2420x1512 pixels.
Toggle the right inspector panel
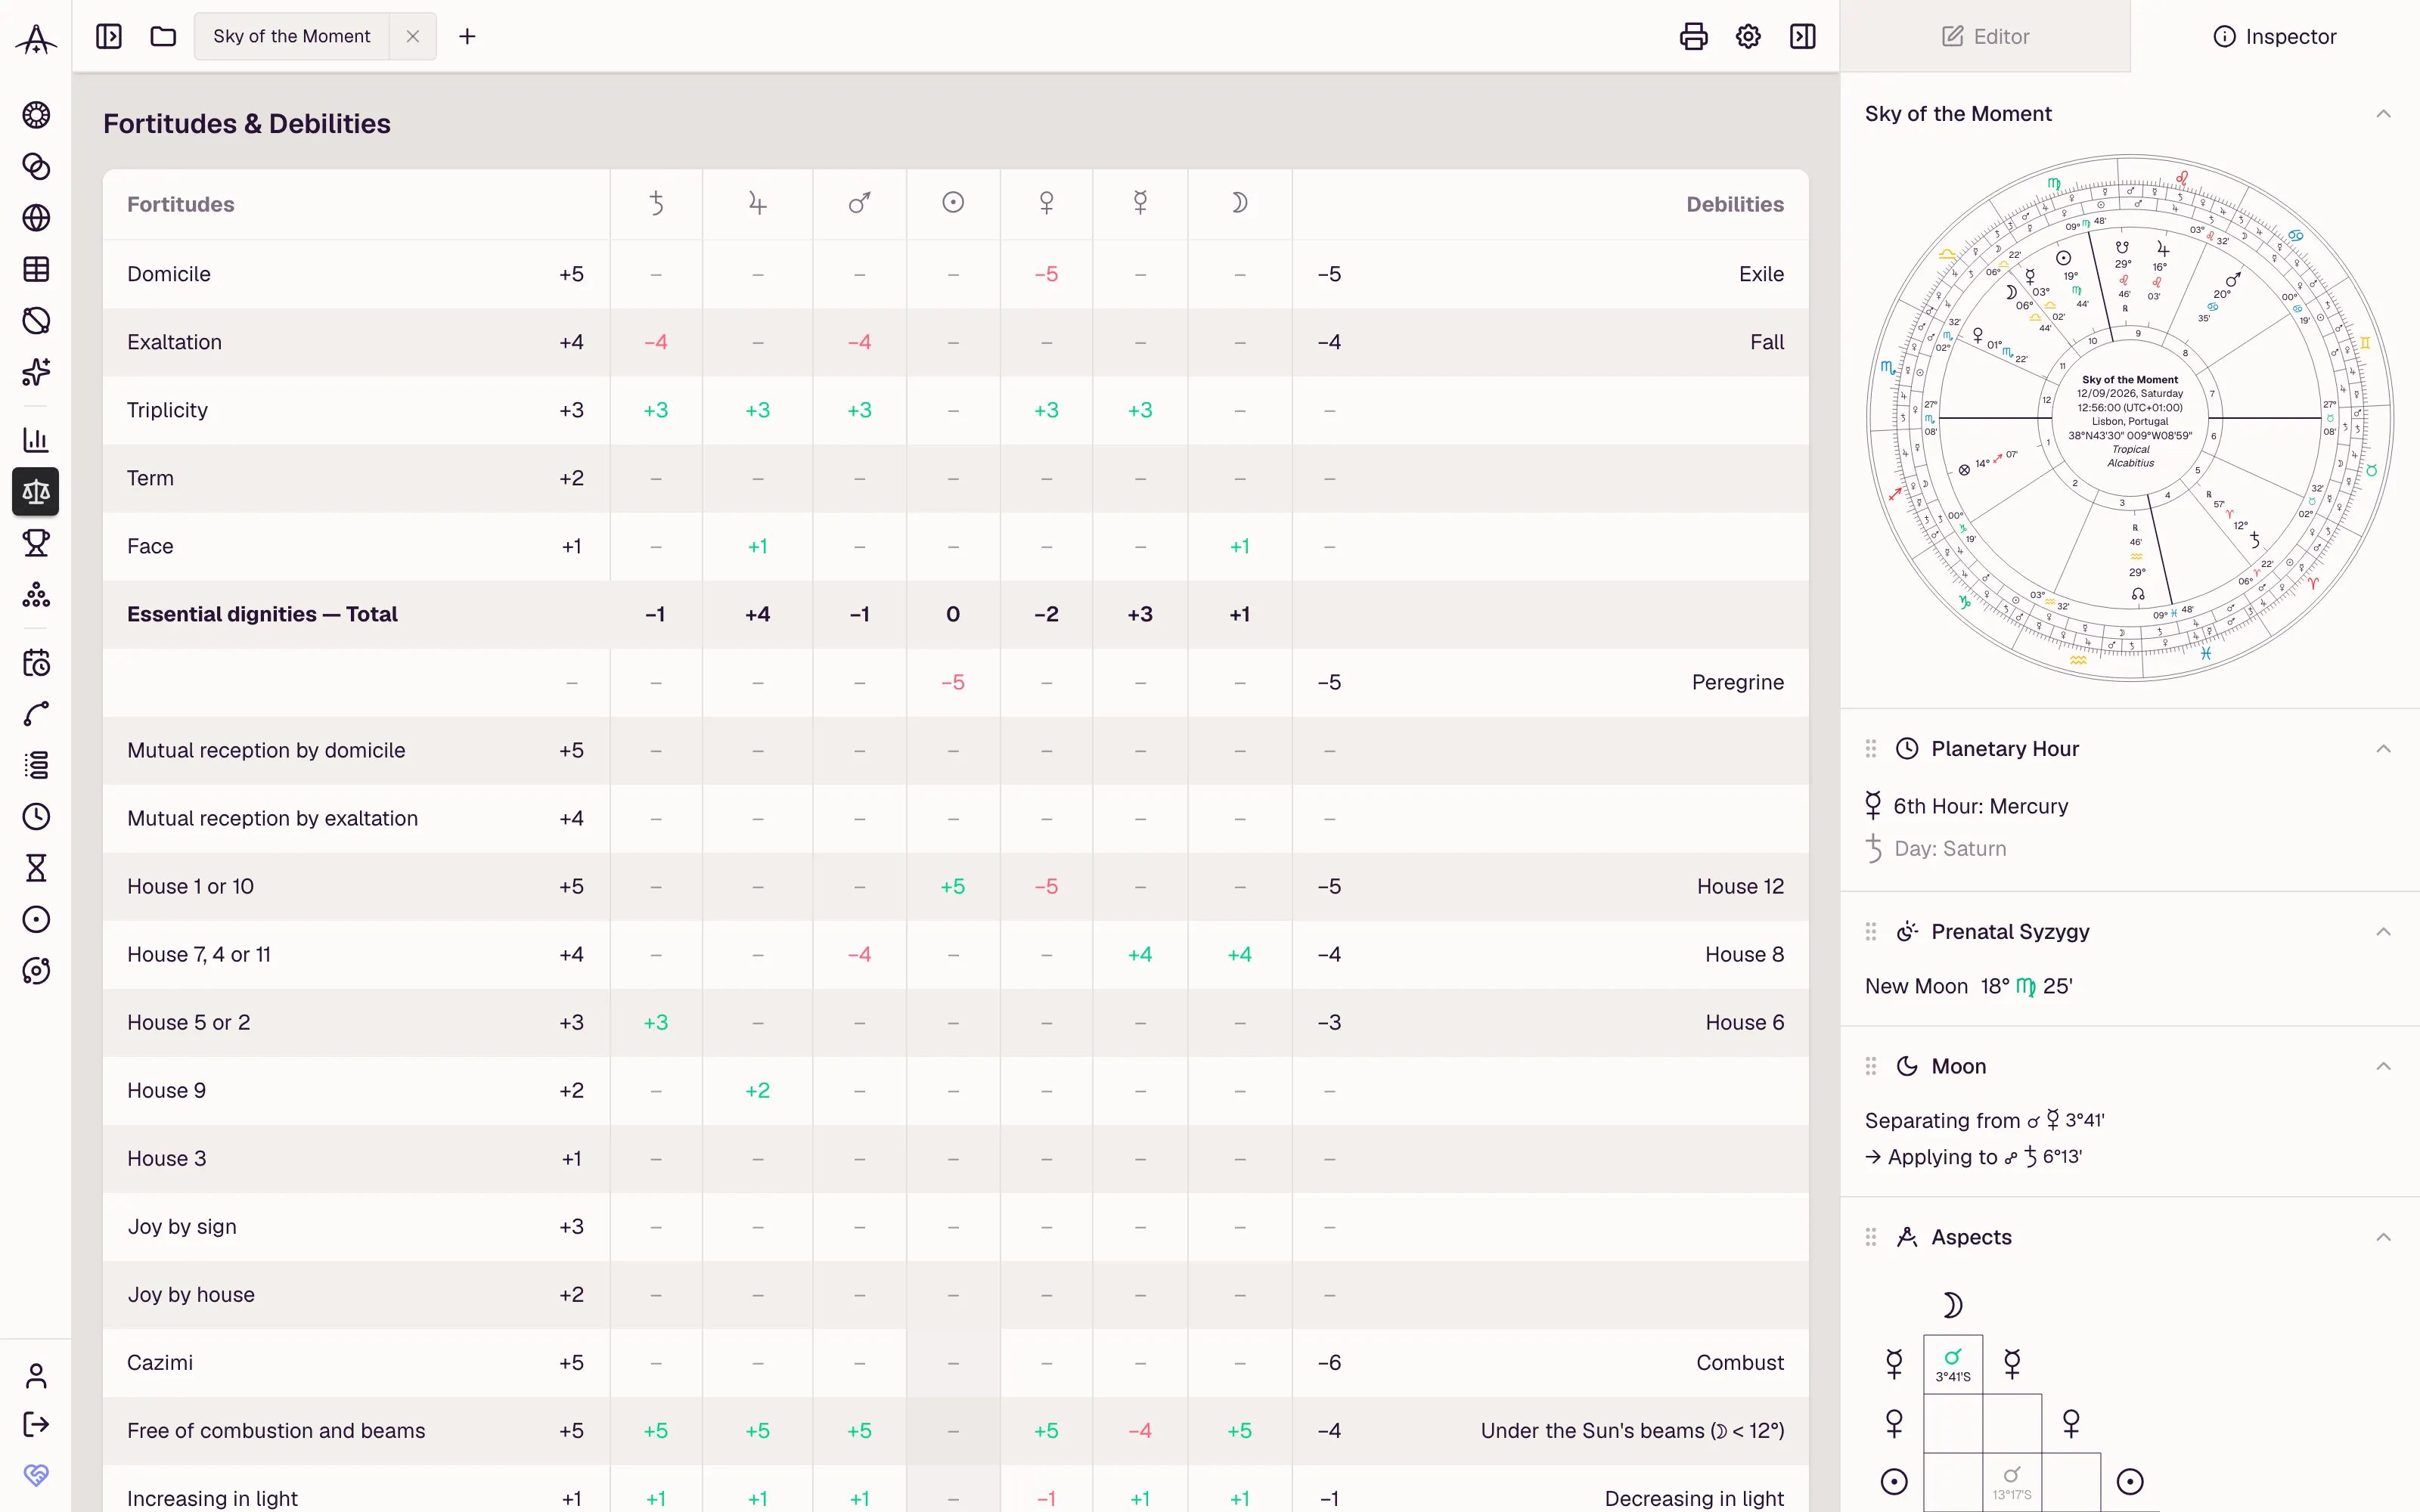[x=1803, y=37]
